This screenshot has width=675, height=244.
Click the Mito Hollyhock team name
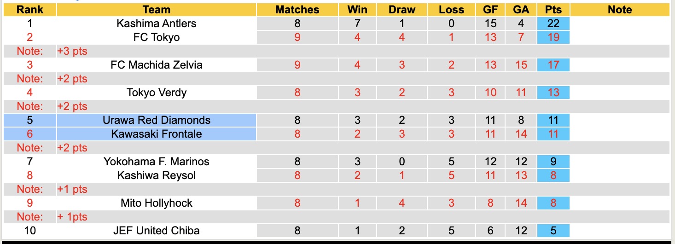(157, 203)
